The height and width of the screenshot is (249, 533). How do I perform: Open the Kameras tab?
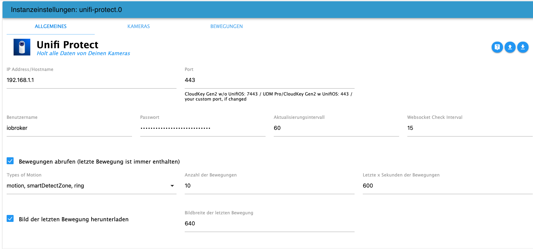click(x=139, y=26)
